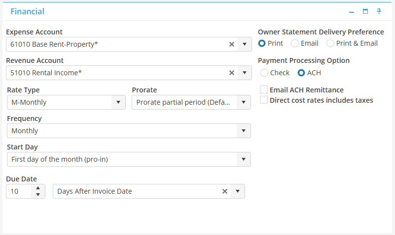Select Email statement delivery preference

pyautogui.click(x=295, y=43)
